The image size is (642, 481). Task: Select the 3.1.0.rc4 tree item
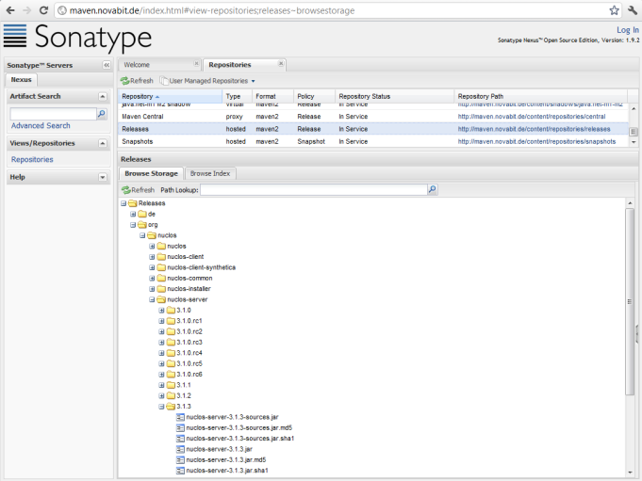pyautogui.click(x=189, y=353)
